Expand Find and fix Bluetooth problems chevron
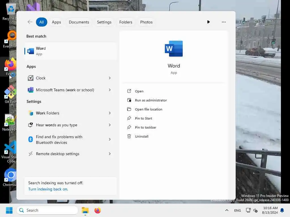Screen dimensions: 290x217 click(x=110, y=139)
